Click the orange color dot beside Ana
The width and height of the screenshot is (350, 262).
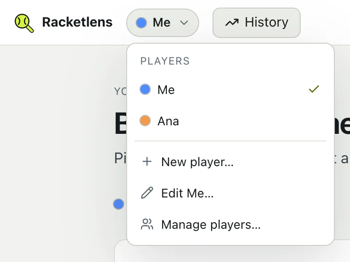pos(145,121)
